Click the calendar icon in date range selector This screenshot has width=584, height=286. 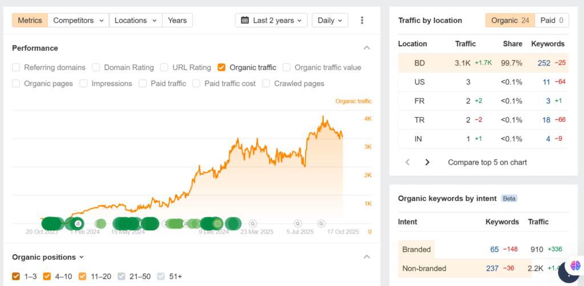pyautogui.click(x=245, y=21)
